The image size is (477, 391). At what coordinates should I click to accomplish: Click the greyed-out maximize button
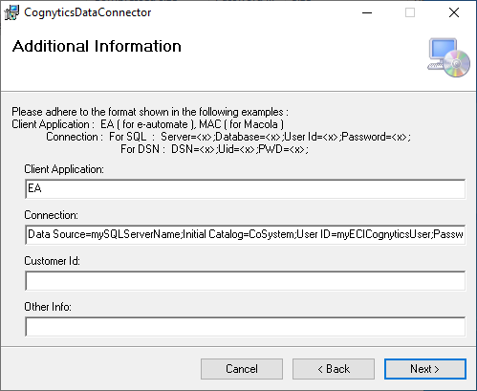coord(410,12)
